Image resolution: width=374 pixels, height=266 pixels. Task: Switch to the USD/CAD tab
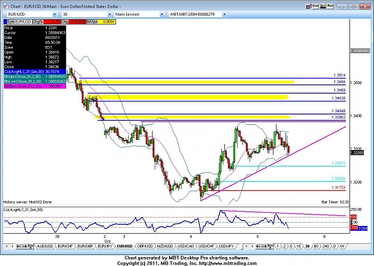coord(186,246)
